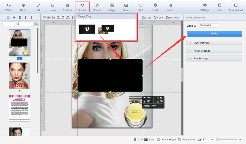Viewport: 246px width, 144px height.
Task: Click the Sound tool icon
Action: coord(97,7)
